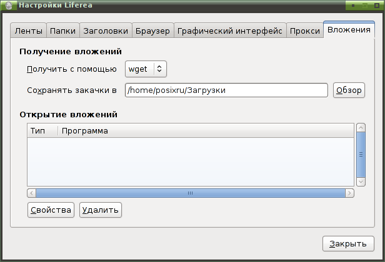The image size is (385, 262).
Task: Click the Обзор browse button
Action: click(x=349, y=90)
